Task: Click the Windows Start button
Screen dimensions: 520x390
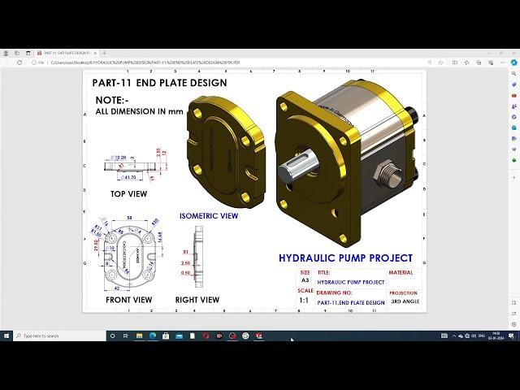Action: [x=6, y=336]
